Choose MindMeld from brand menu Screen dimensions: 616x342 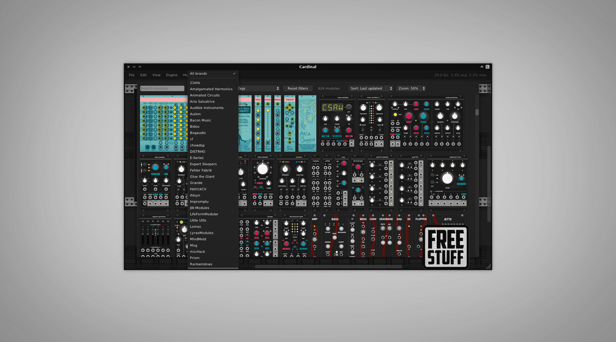pos(213,239)
